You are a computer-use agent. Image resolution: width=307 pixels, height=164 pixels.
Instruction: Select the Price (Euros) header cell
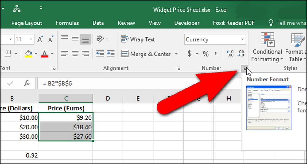66,108
